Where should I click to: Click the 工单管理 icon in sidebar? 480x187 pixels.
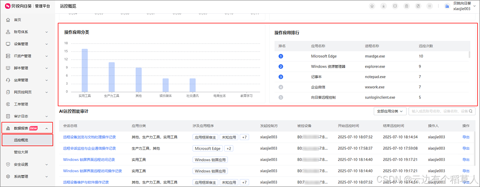pos(8,104)
